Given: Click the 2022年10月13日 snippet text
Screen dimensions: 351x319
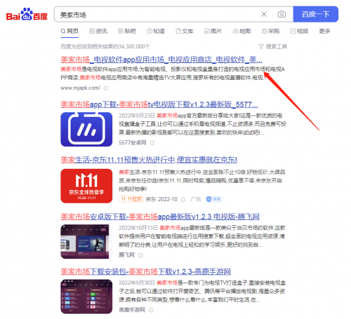Looking at the screenshot, I should [x=138, y=228].
